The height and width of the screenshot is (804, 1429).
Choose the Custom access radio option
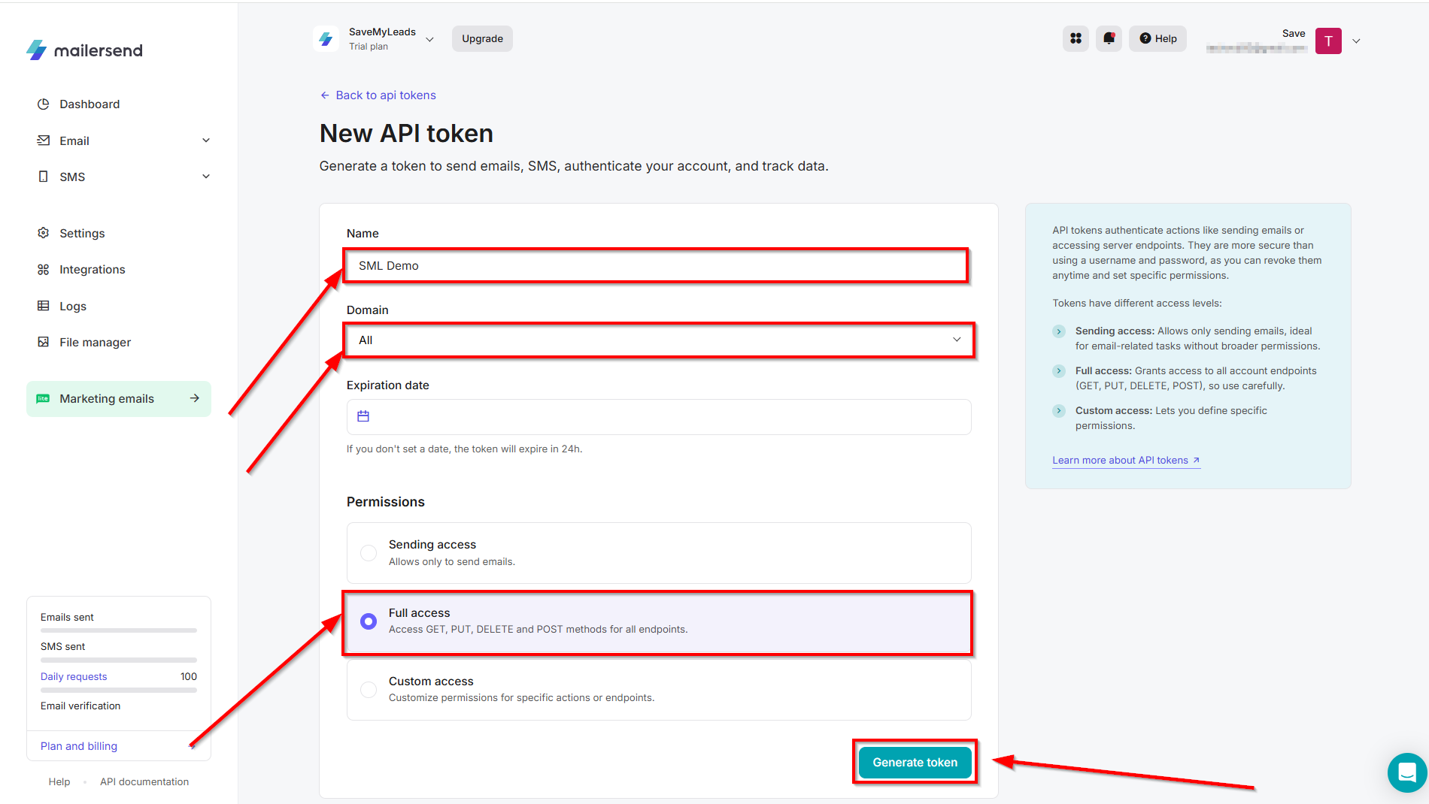(369, 689)
